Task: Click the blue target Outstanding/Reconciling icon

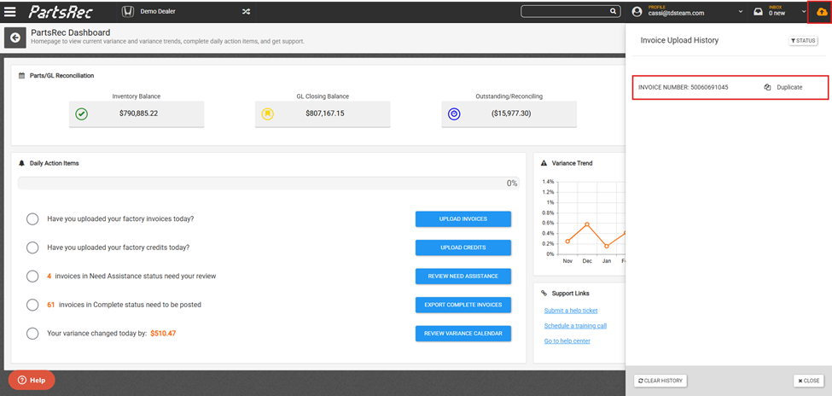Action: coord(454,114)
